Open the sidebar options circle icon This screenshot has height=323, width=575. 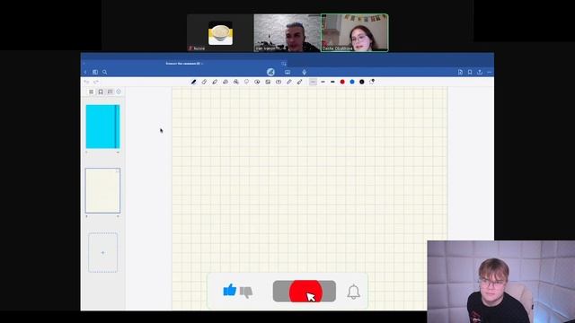tap(119, 92)
